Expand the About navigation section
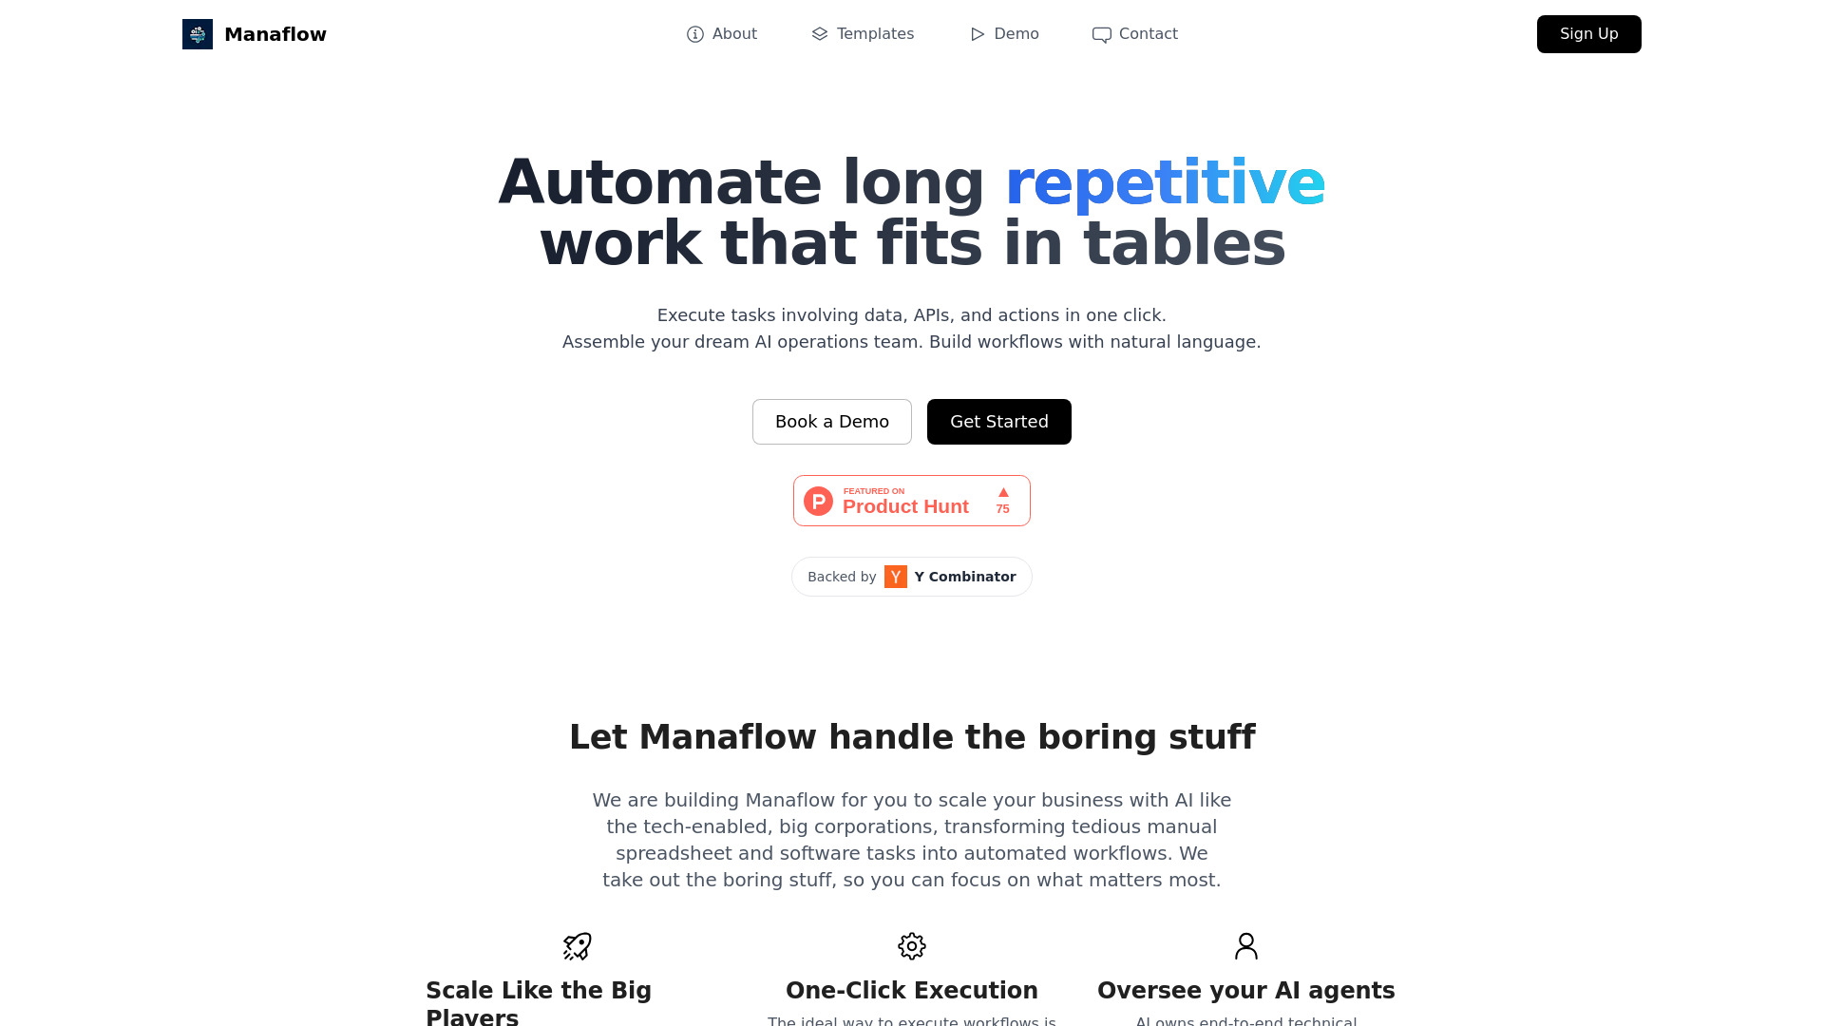Viewport: 1824px width, 1026px height. point(720,34)
